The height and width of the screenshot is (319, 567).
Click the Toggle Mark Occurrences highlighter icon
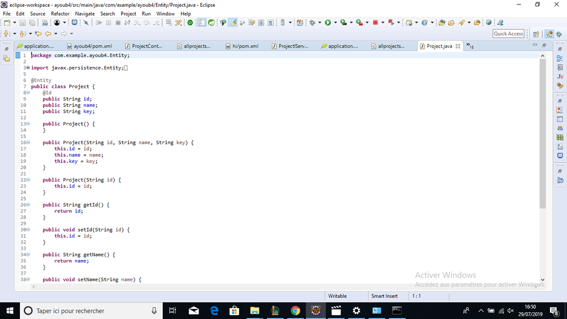click(233, 23)
